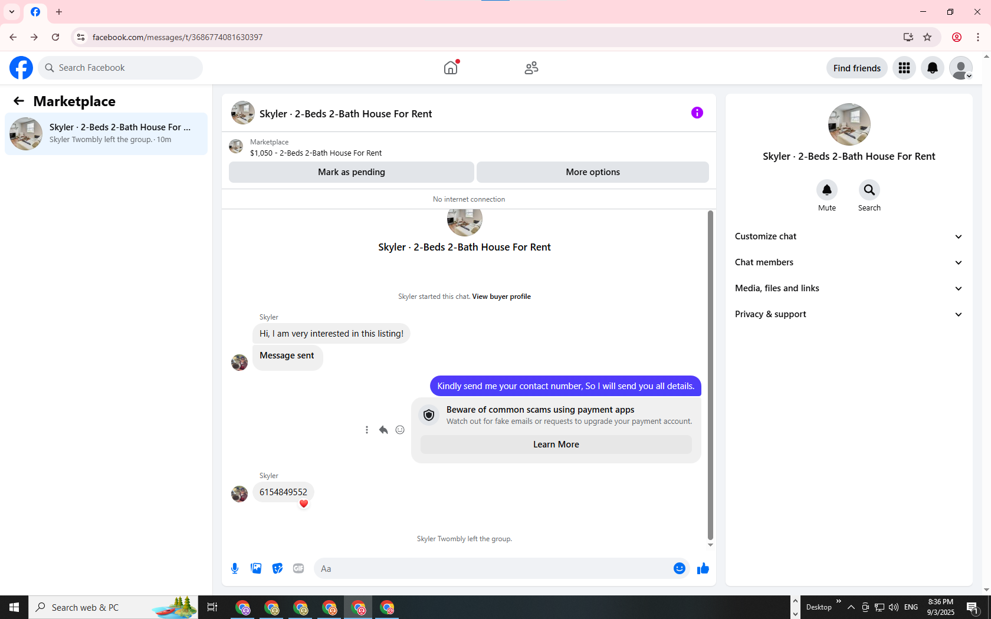Click Skyler's avatar beside phone number message
Screen dimensions: 991x619
pyautogui.click(x=239, y=494)
